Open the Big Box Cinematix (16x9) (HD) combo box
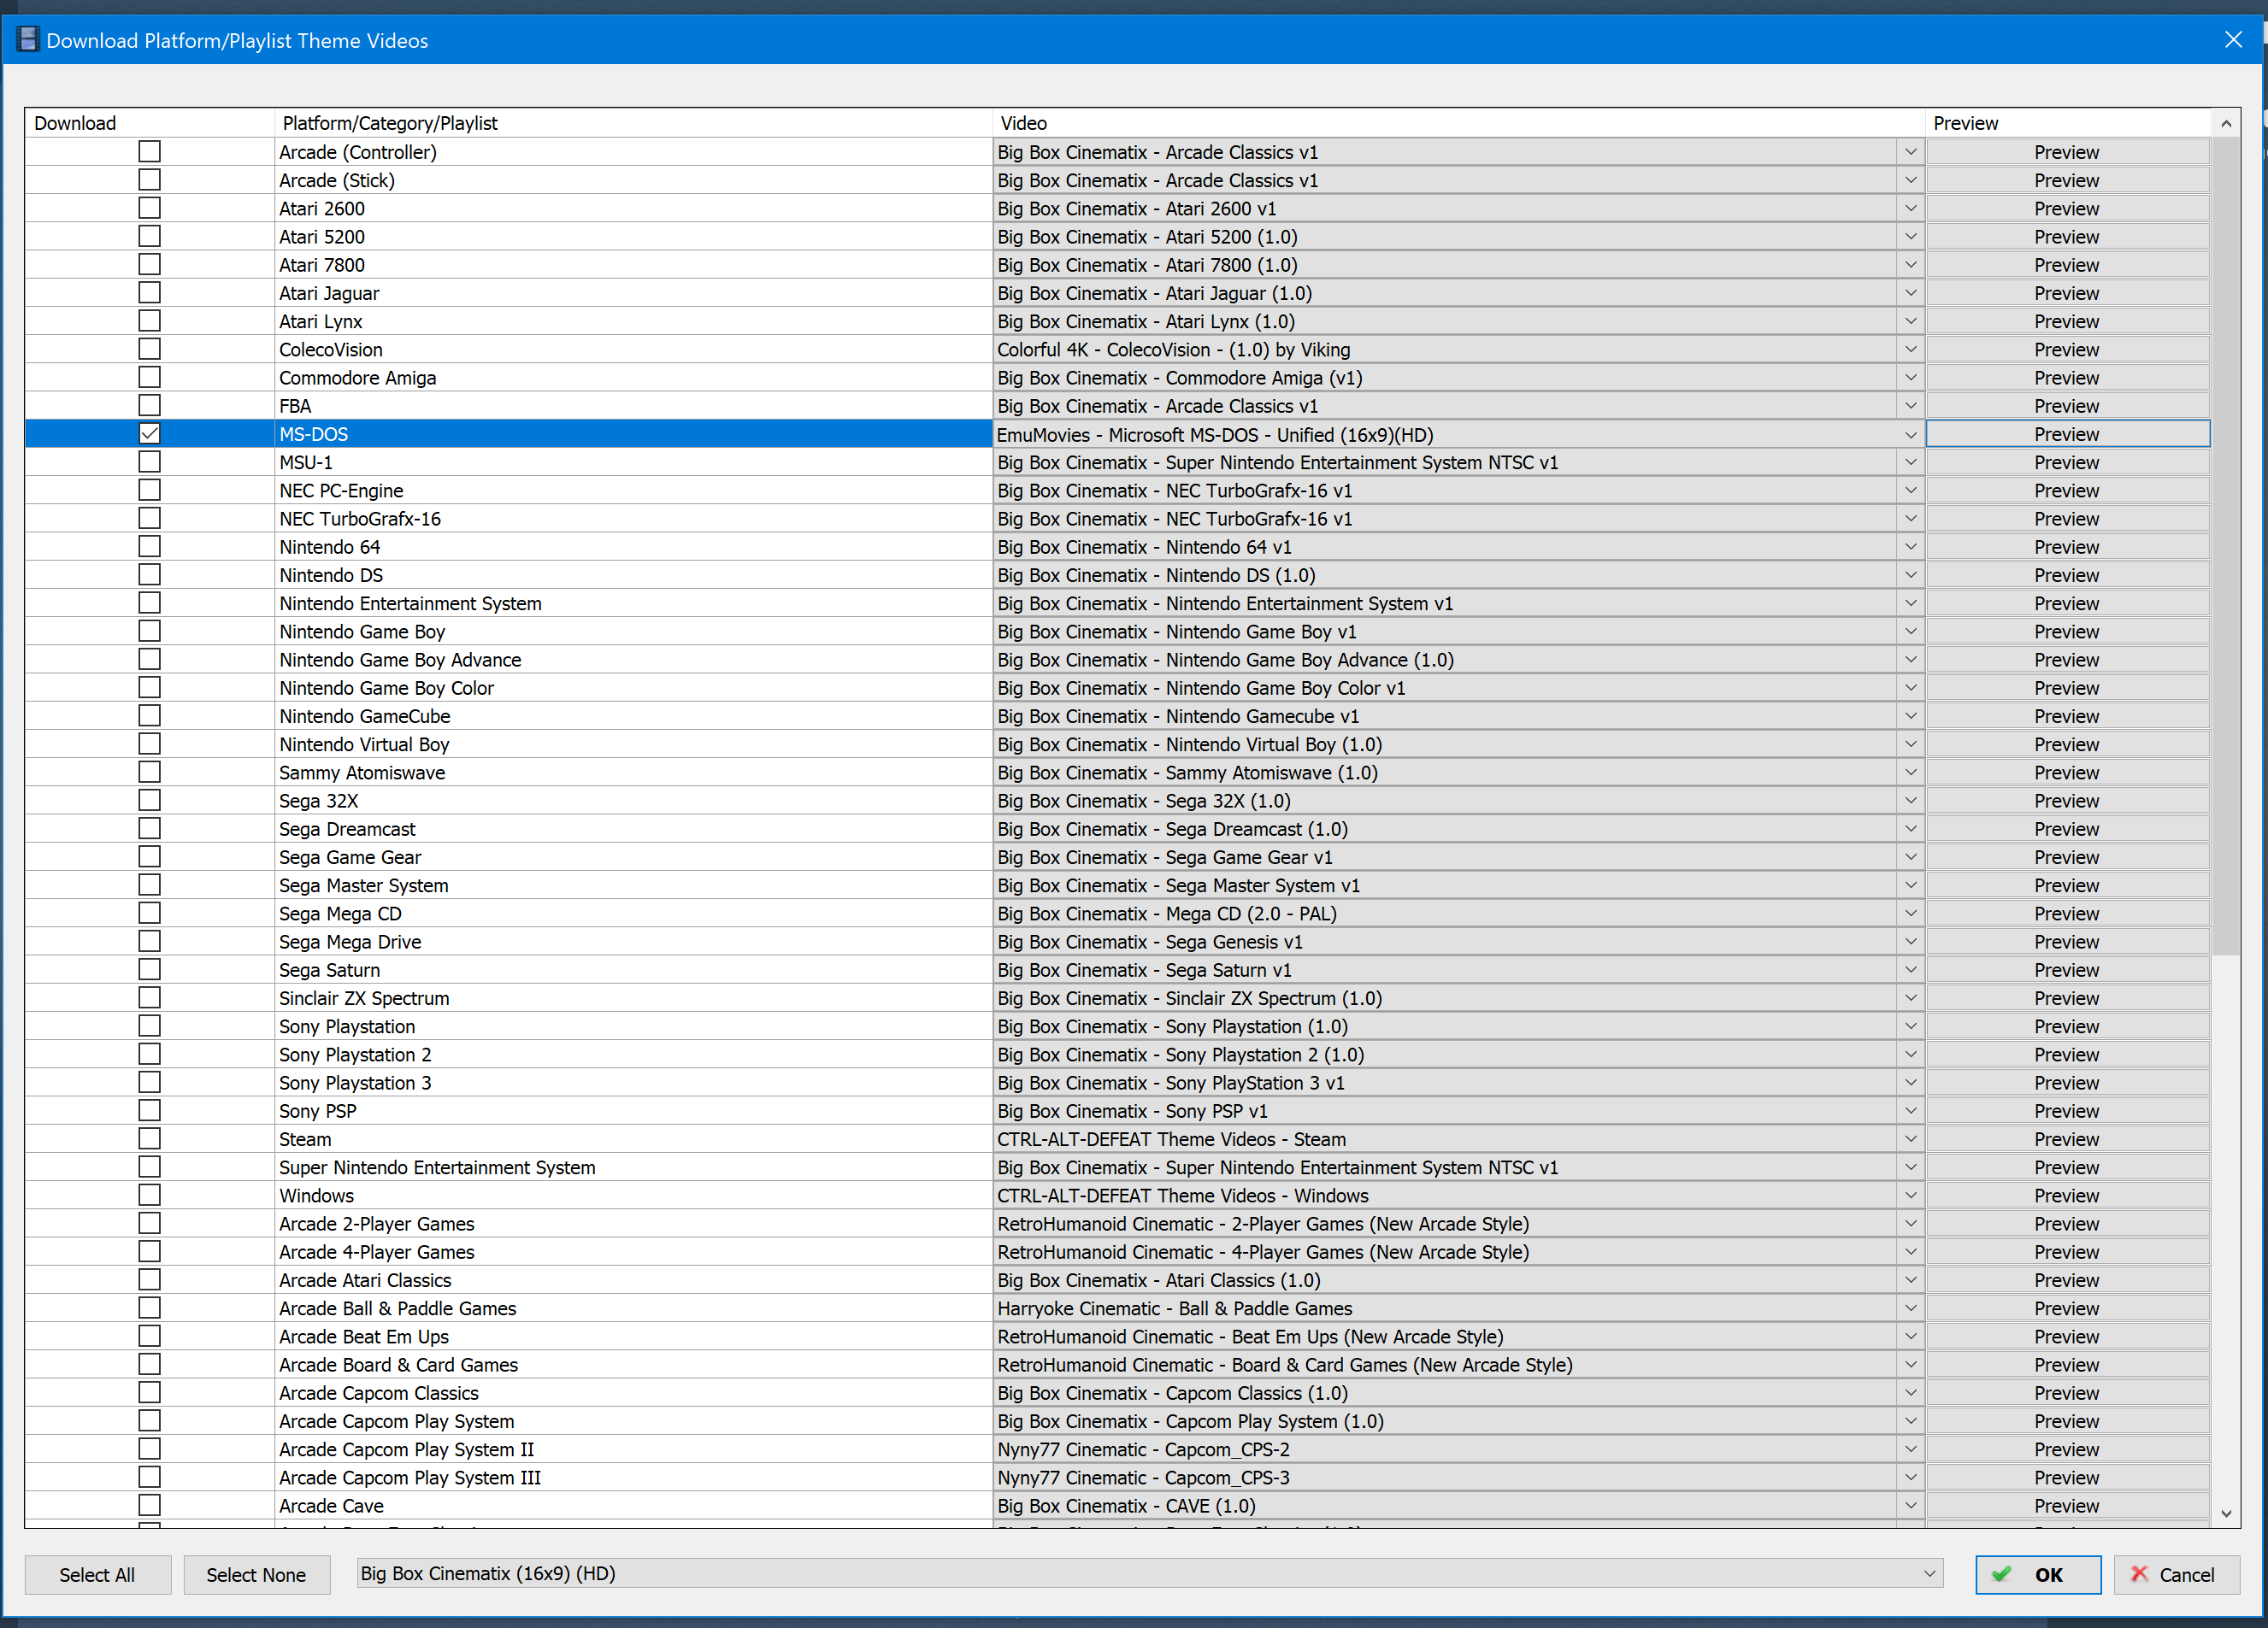Image resolution: width=2268 pixels, height=1628 pixels. (x=1150, y=1574)
